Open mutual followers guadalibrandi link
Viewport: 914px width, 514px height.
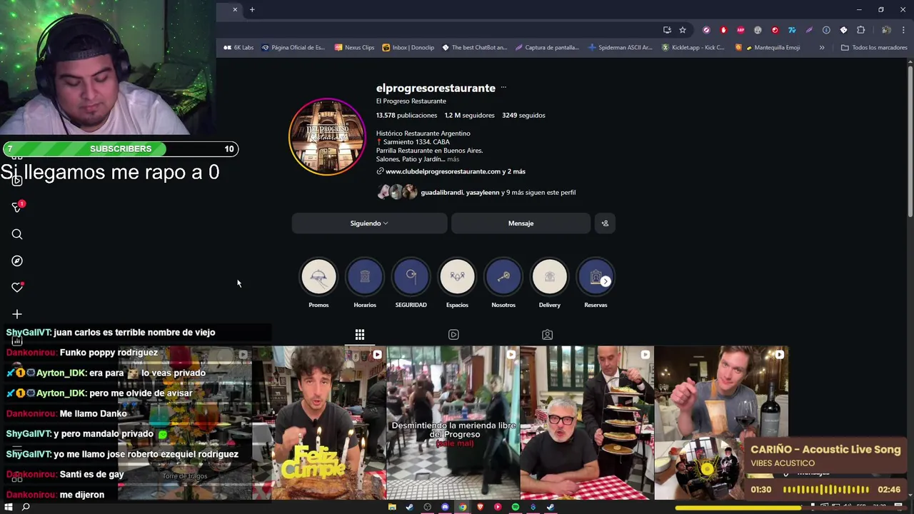pos(441,193)
